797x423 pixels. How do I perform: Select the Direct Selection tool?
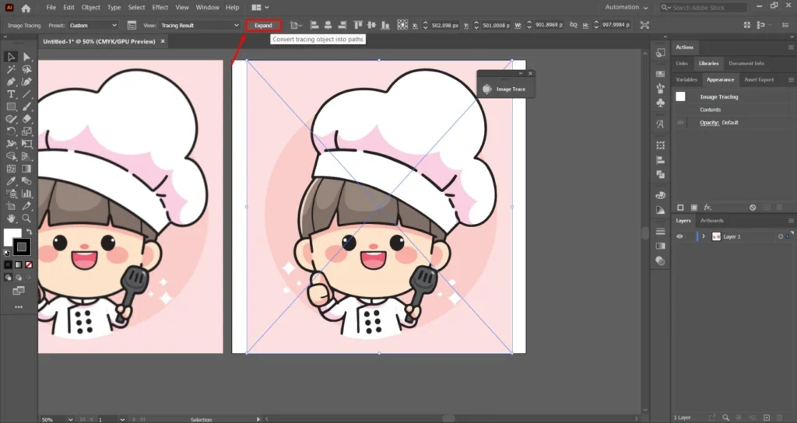(26, 57)
